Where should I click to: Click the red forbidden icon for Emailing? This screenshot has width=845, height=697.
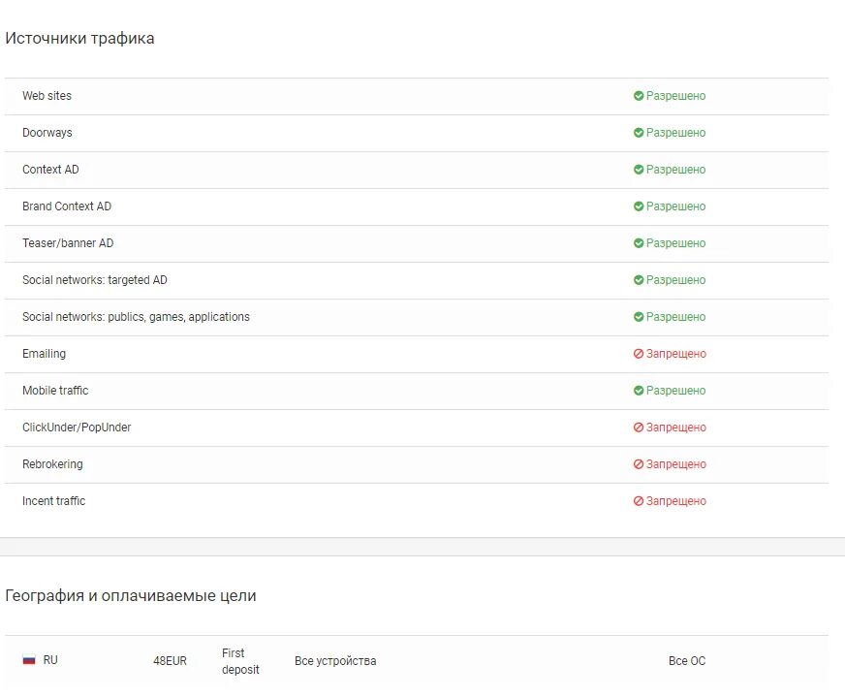639,354
